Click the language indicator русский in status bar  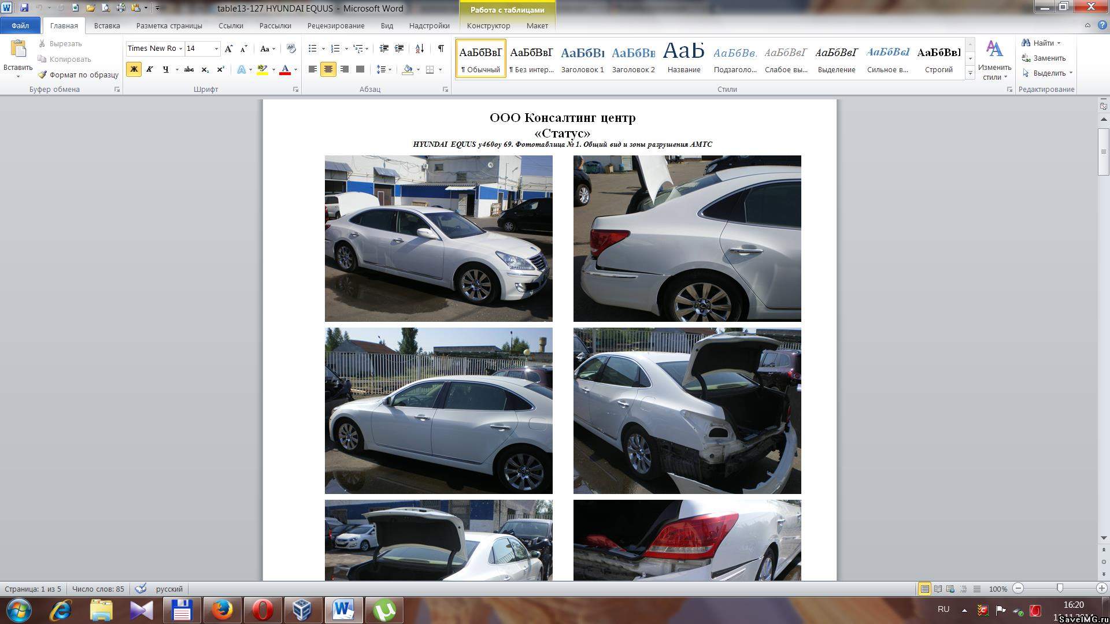169,589
